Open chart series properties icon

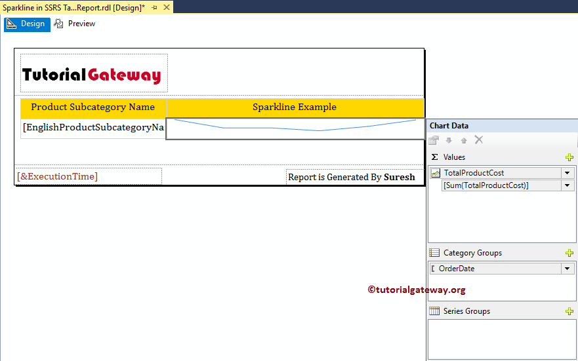pos(434,140)
